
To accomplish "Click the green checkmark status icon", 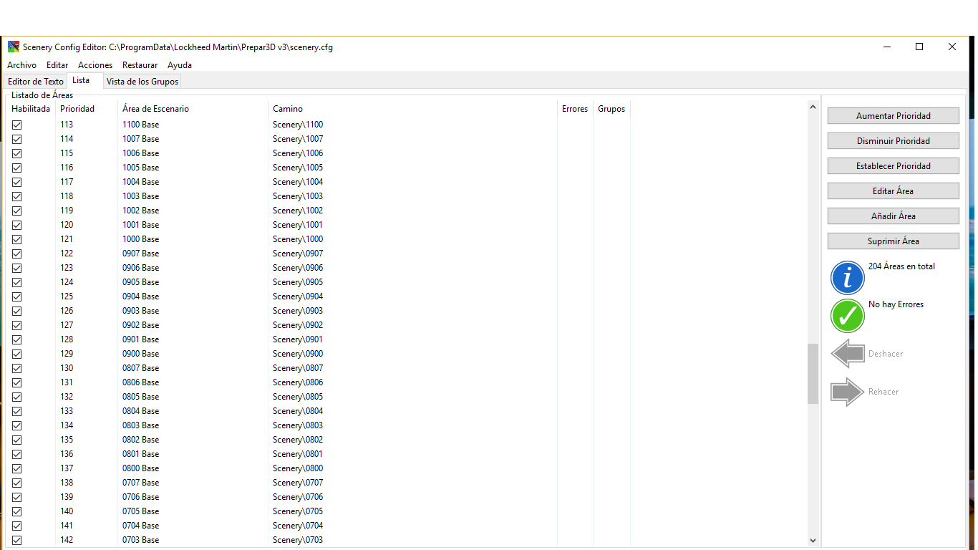I will pyautogui.click(x=848, y=316).
